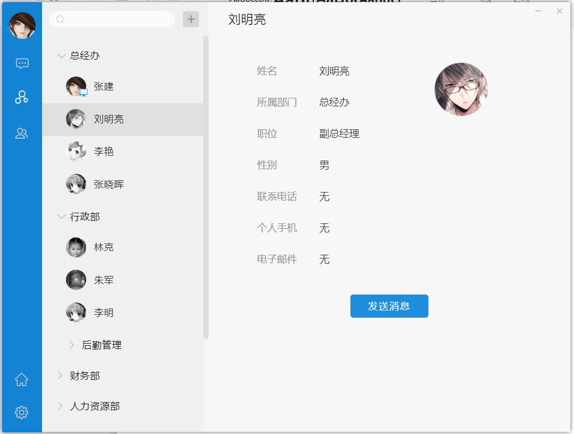Screen dimensions: 574x434
Task: Open the contacts group icon
Action: click(x=22, y=133)
